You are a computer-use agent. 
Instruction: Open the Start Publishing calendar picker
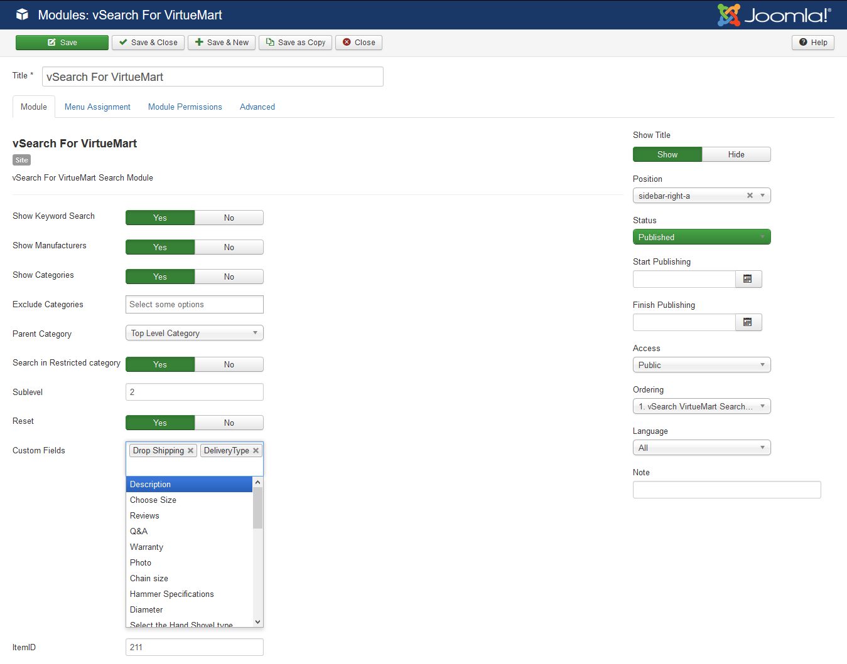tap(748, 279)
